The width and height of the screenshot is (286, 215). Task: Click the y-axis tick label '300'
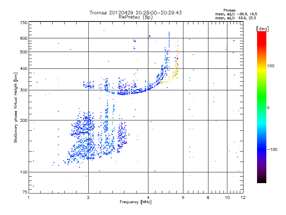(x=24, y=90)
